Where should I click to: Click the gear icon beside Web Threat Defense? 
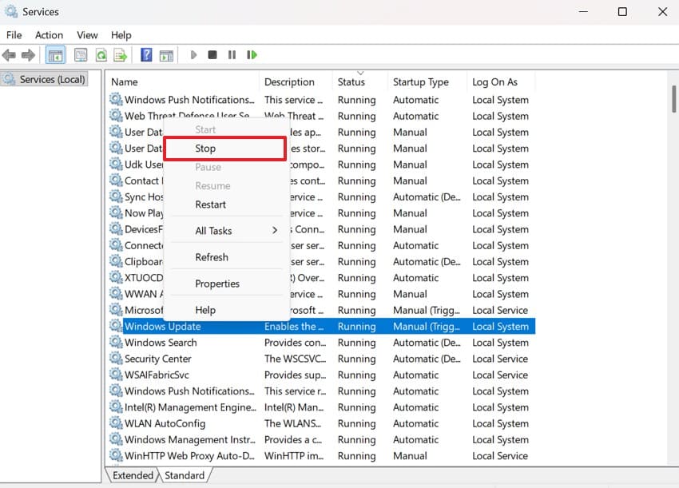(x=116, y=115)
